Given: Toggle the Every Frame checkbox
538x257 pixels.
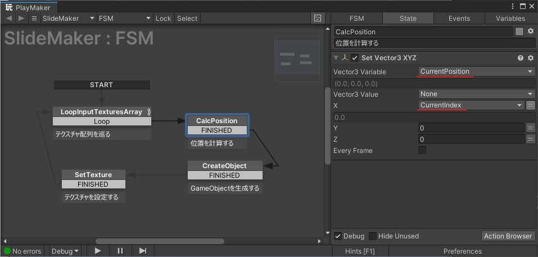Looking at the screenshot, I should coord(422,150).
